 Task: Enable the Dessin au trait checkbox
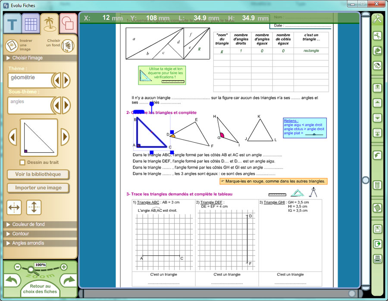(x=23, y=163)
